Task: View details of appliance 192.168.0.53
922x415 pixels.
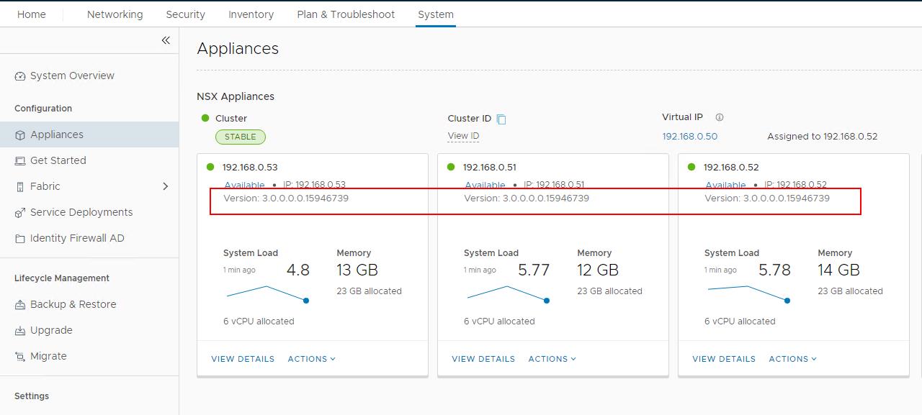Action: click(243, 359)
